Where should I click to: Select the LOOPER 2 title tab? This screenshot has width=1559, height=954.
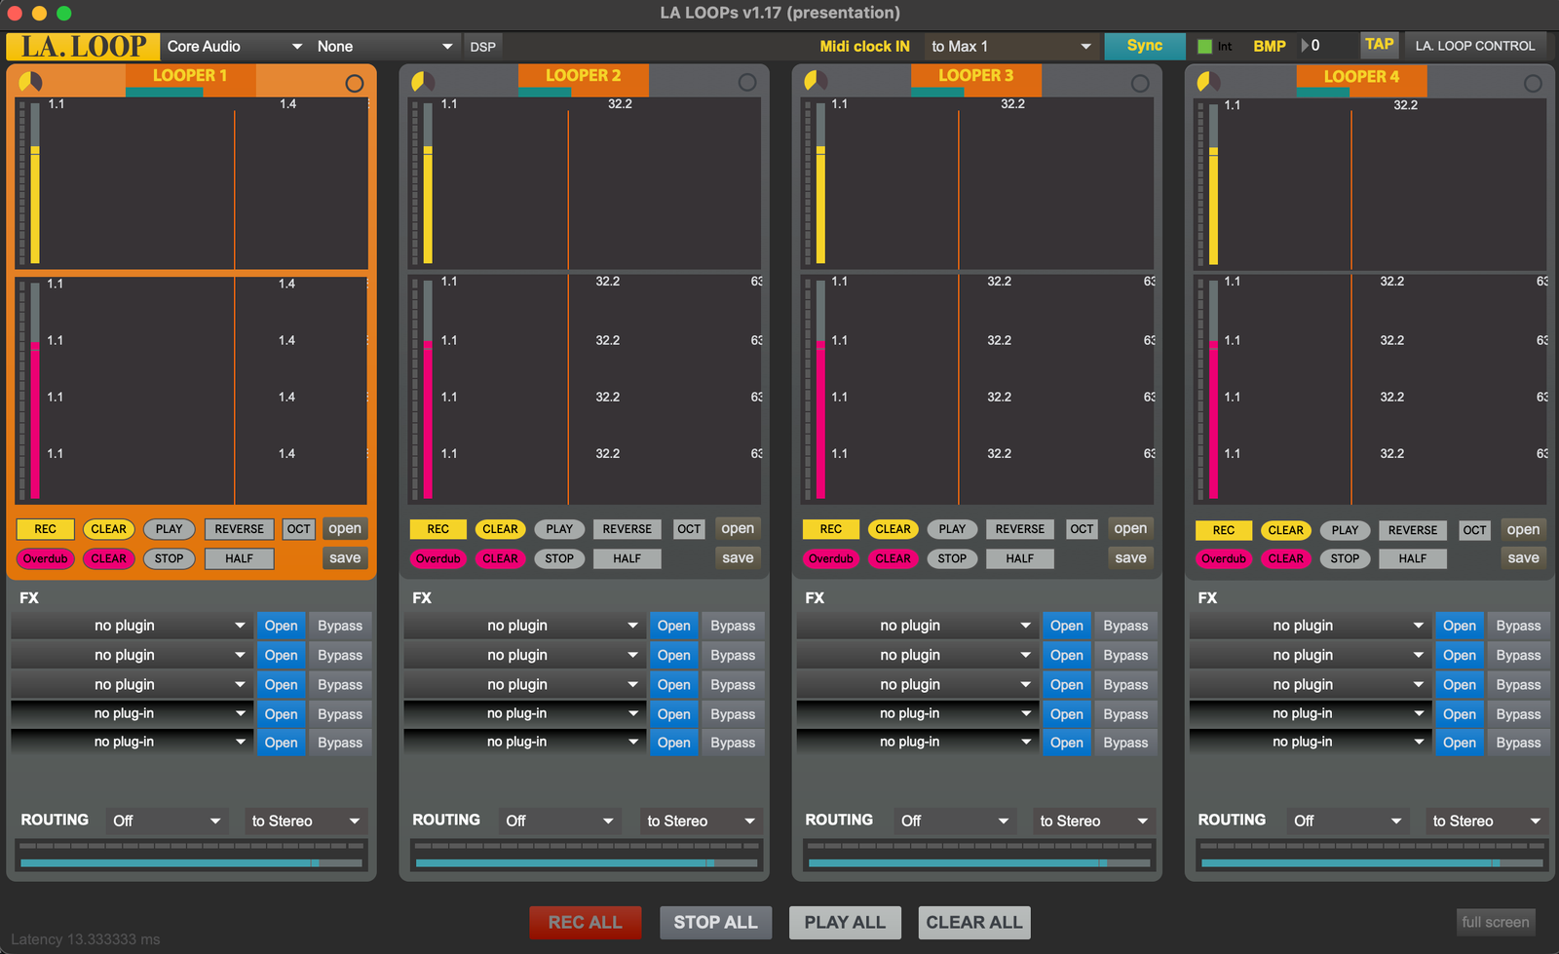(x=583, y=76)
